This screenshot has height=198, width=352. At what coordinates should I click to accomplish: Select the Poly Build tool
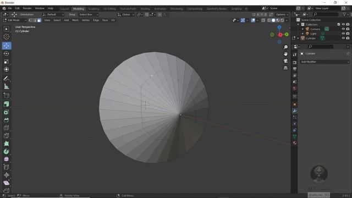pyautogui.click(x=6, y=144)
